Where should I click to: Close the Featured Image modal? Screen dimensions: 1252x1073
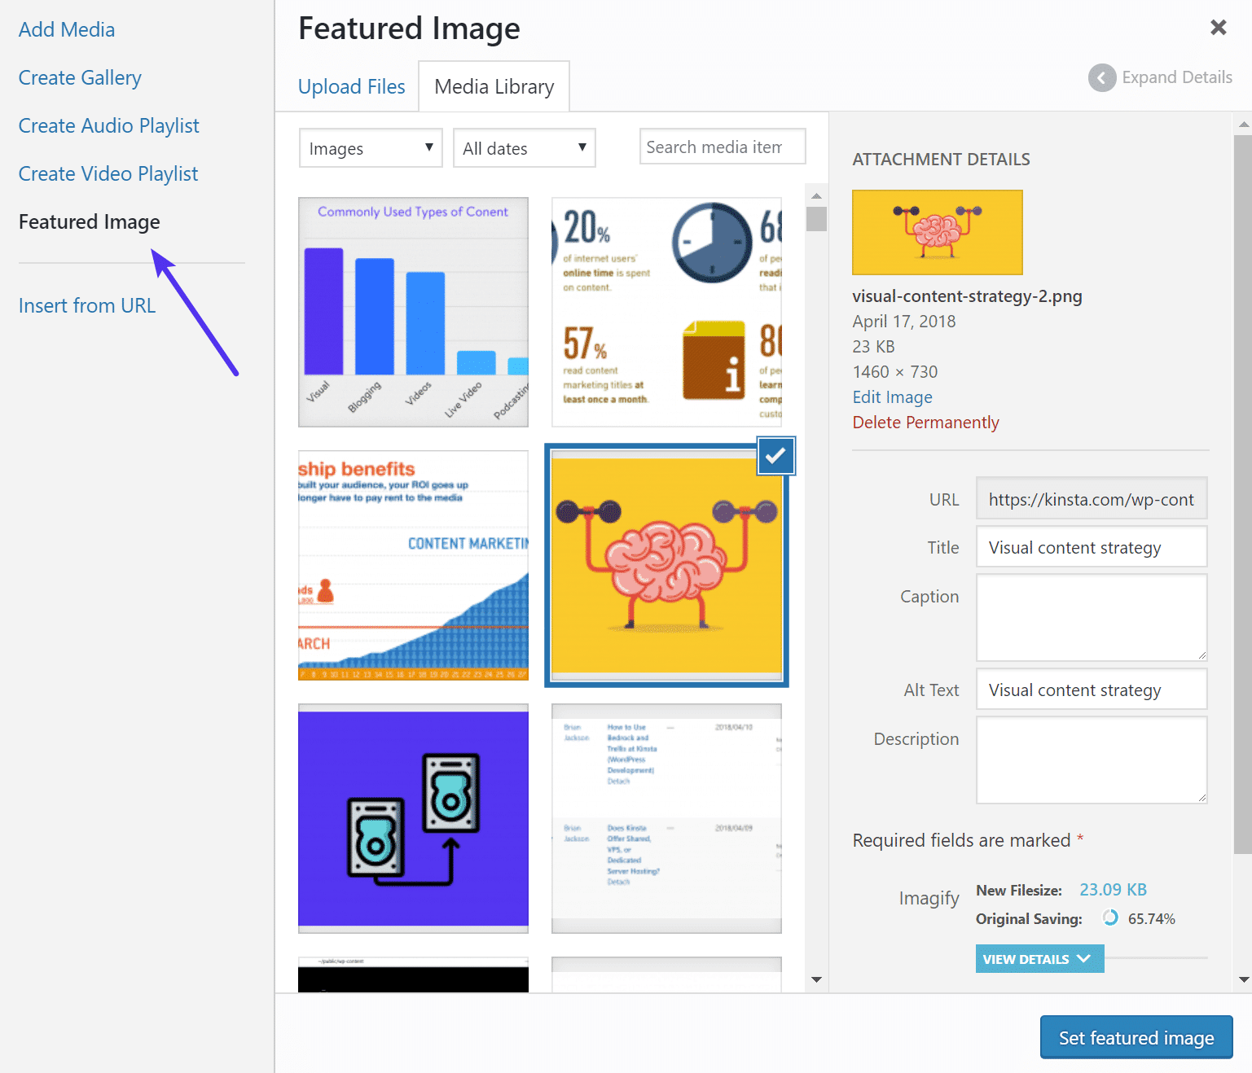tap(1218, 27)
